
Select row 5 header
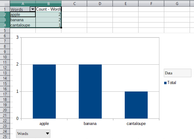click(x=5, y=31)
